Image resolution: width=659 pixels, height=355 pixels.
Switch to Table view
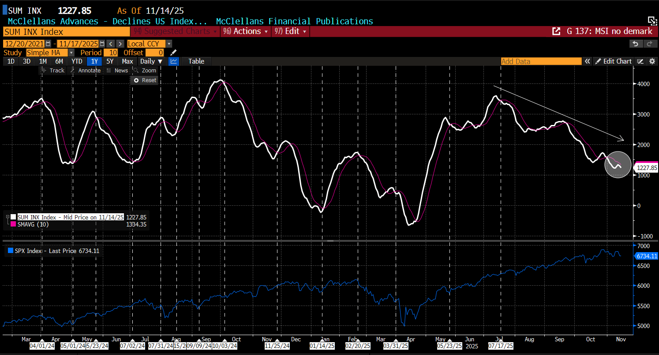(x=196, y=61)
